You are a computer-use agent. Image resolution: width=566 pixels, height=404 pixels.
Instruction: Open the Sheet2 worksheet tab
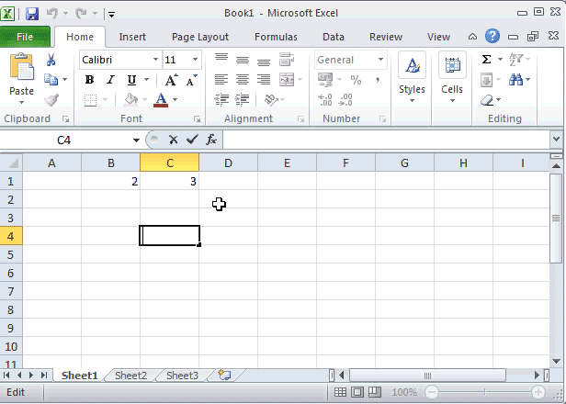[130, 376]
